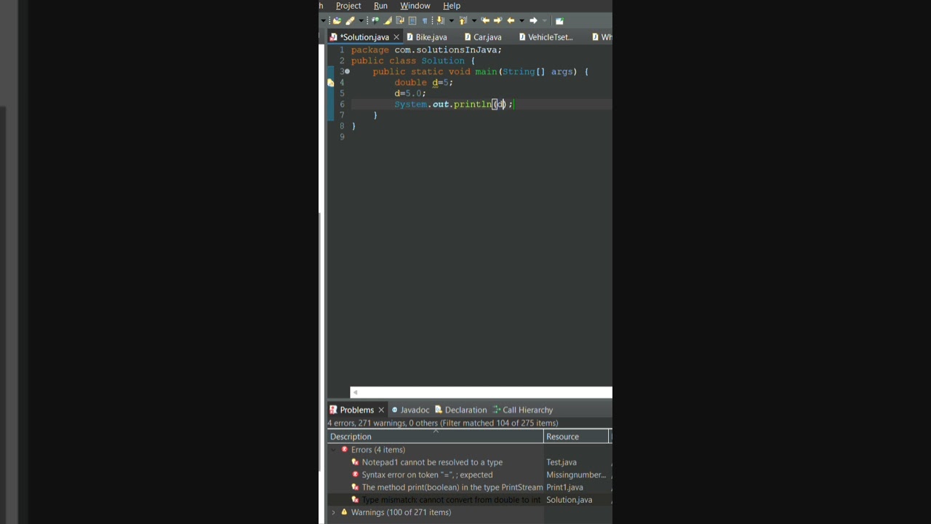Click the search toolbar icon left of the highlighter
This screenshot has height=524, width=931.
(375, 20)
